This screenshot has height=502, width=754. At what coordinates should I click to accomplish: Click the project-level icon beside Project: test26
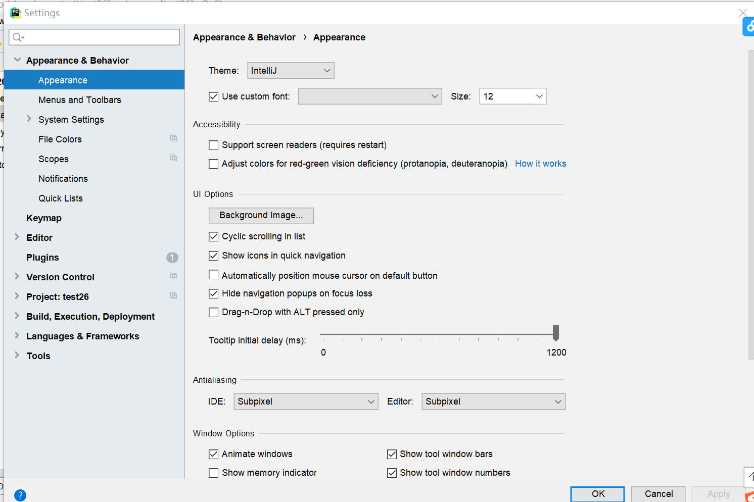pyautogui.click(x=173, y=296)
